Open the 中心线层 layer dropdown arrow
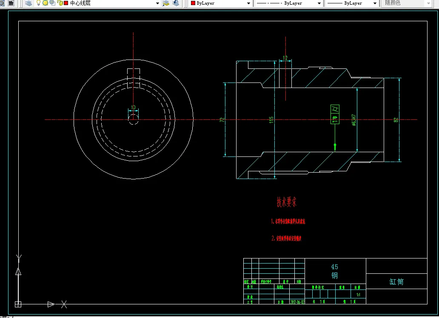Image resolution: width=439 pixels, height=318 pixels. [157, 3]
